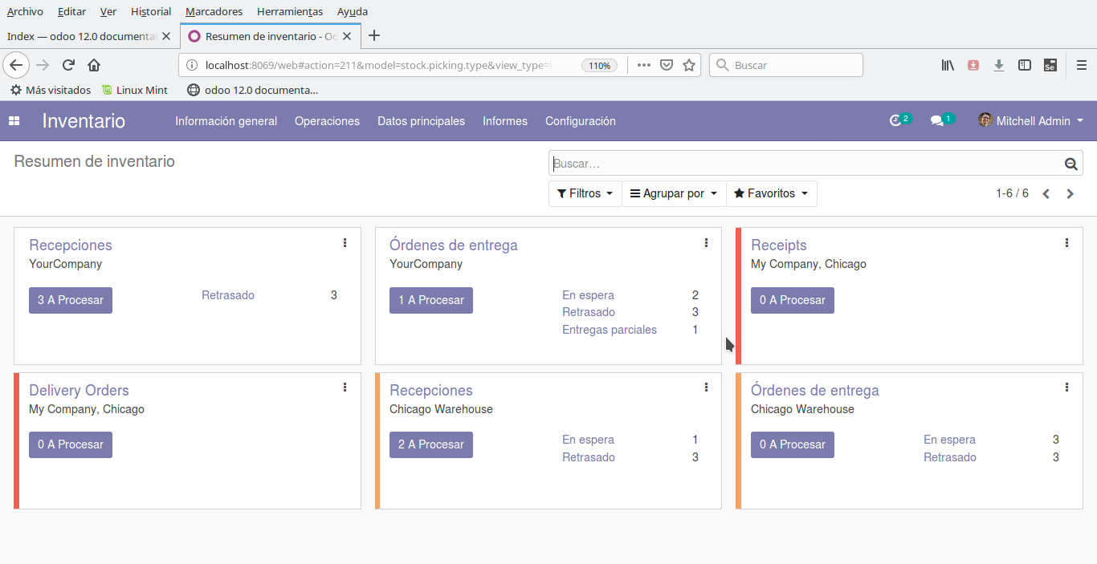Toggle the bookmark star in the address bar
Image resolution: width=1097 pixels, height=564 pixels.
coord(689,65)
